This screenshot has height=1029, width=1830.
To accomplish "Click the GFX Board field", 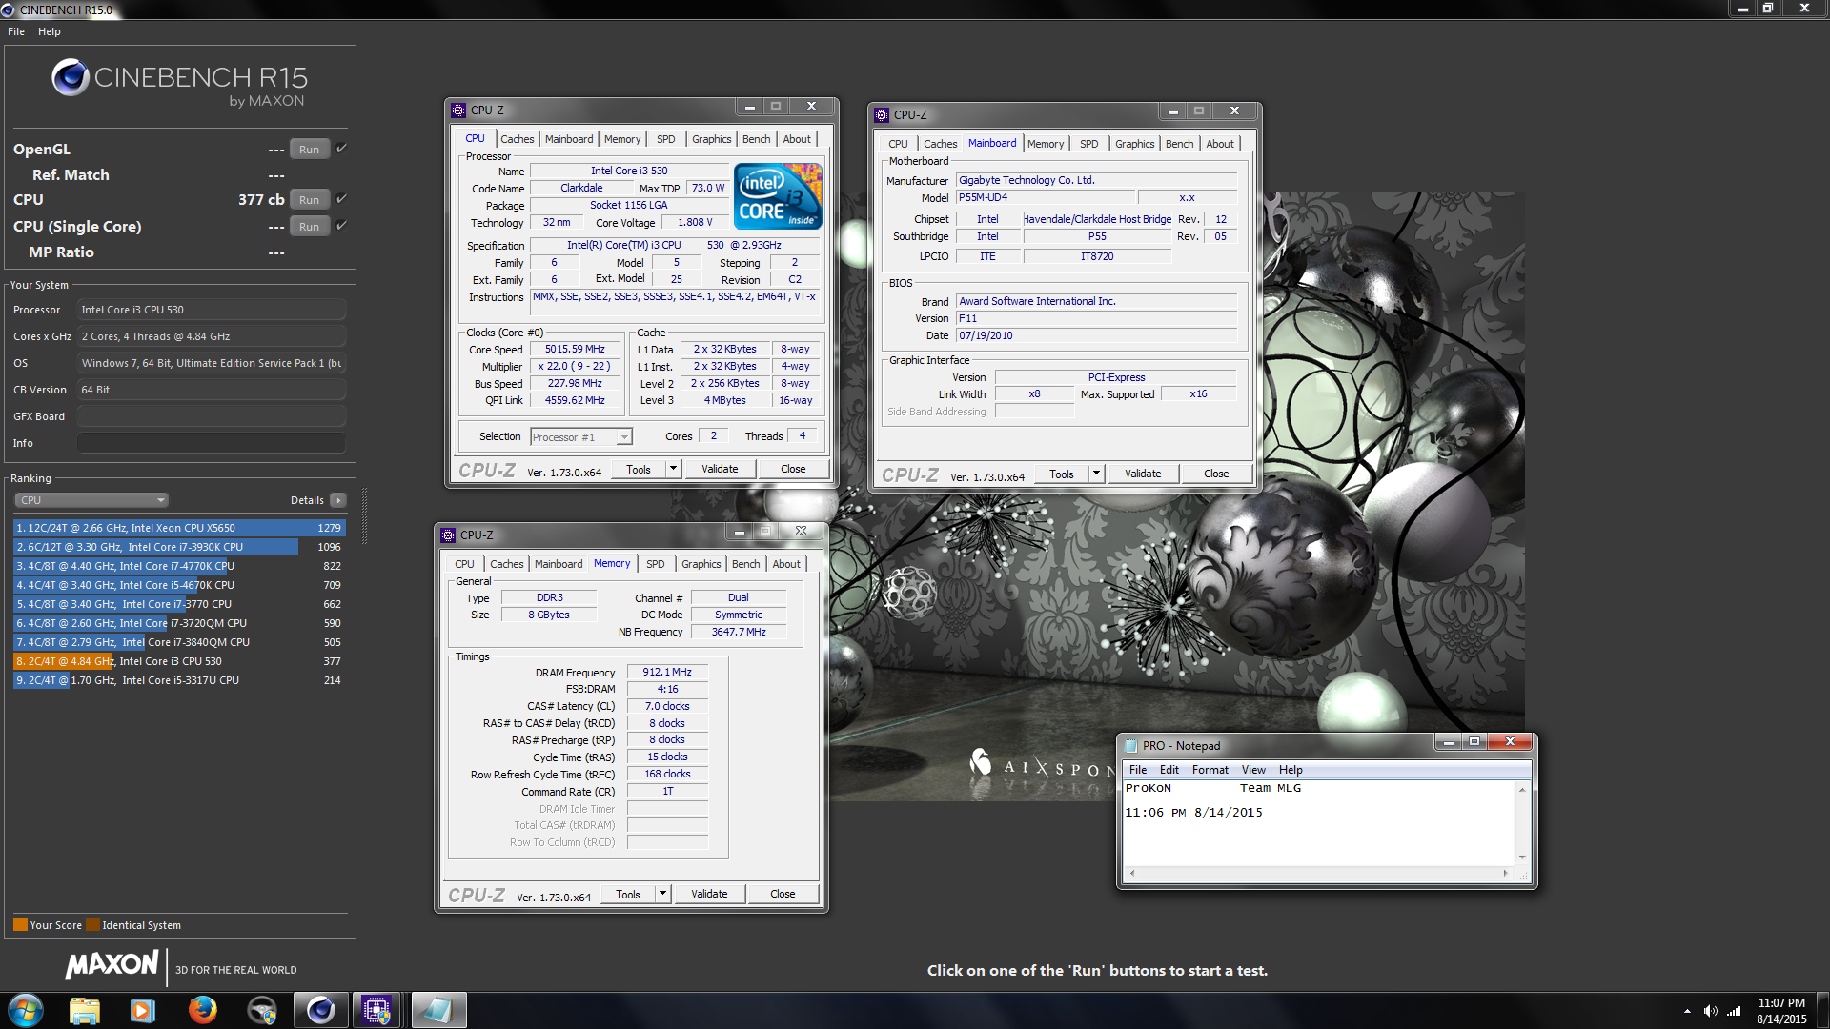I will [212, 416].
